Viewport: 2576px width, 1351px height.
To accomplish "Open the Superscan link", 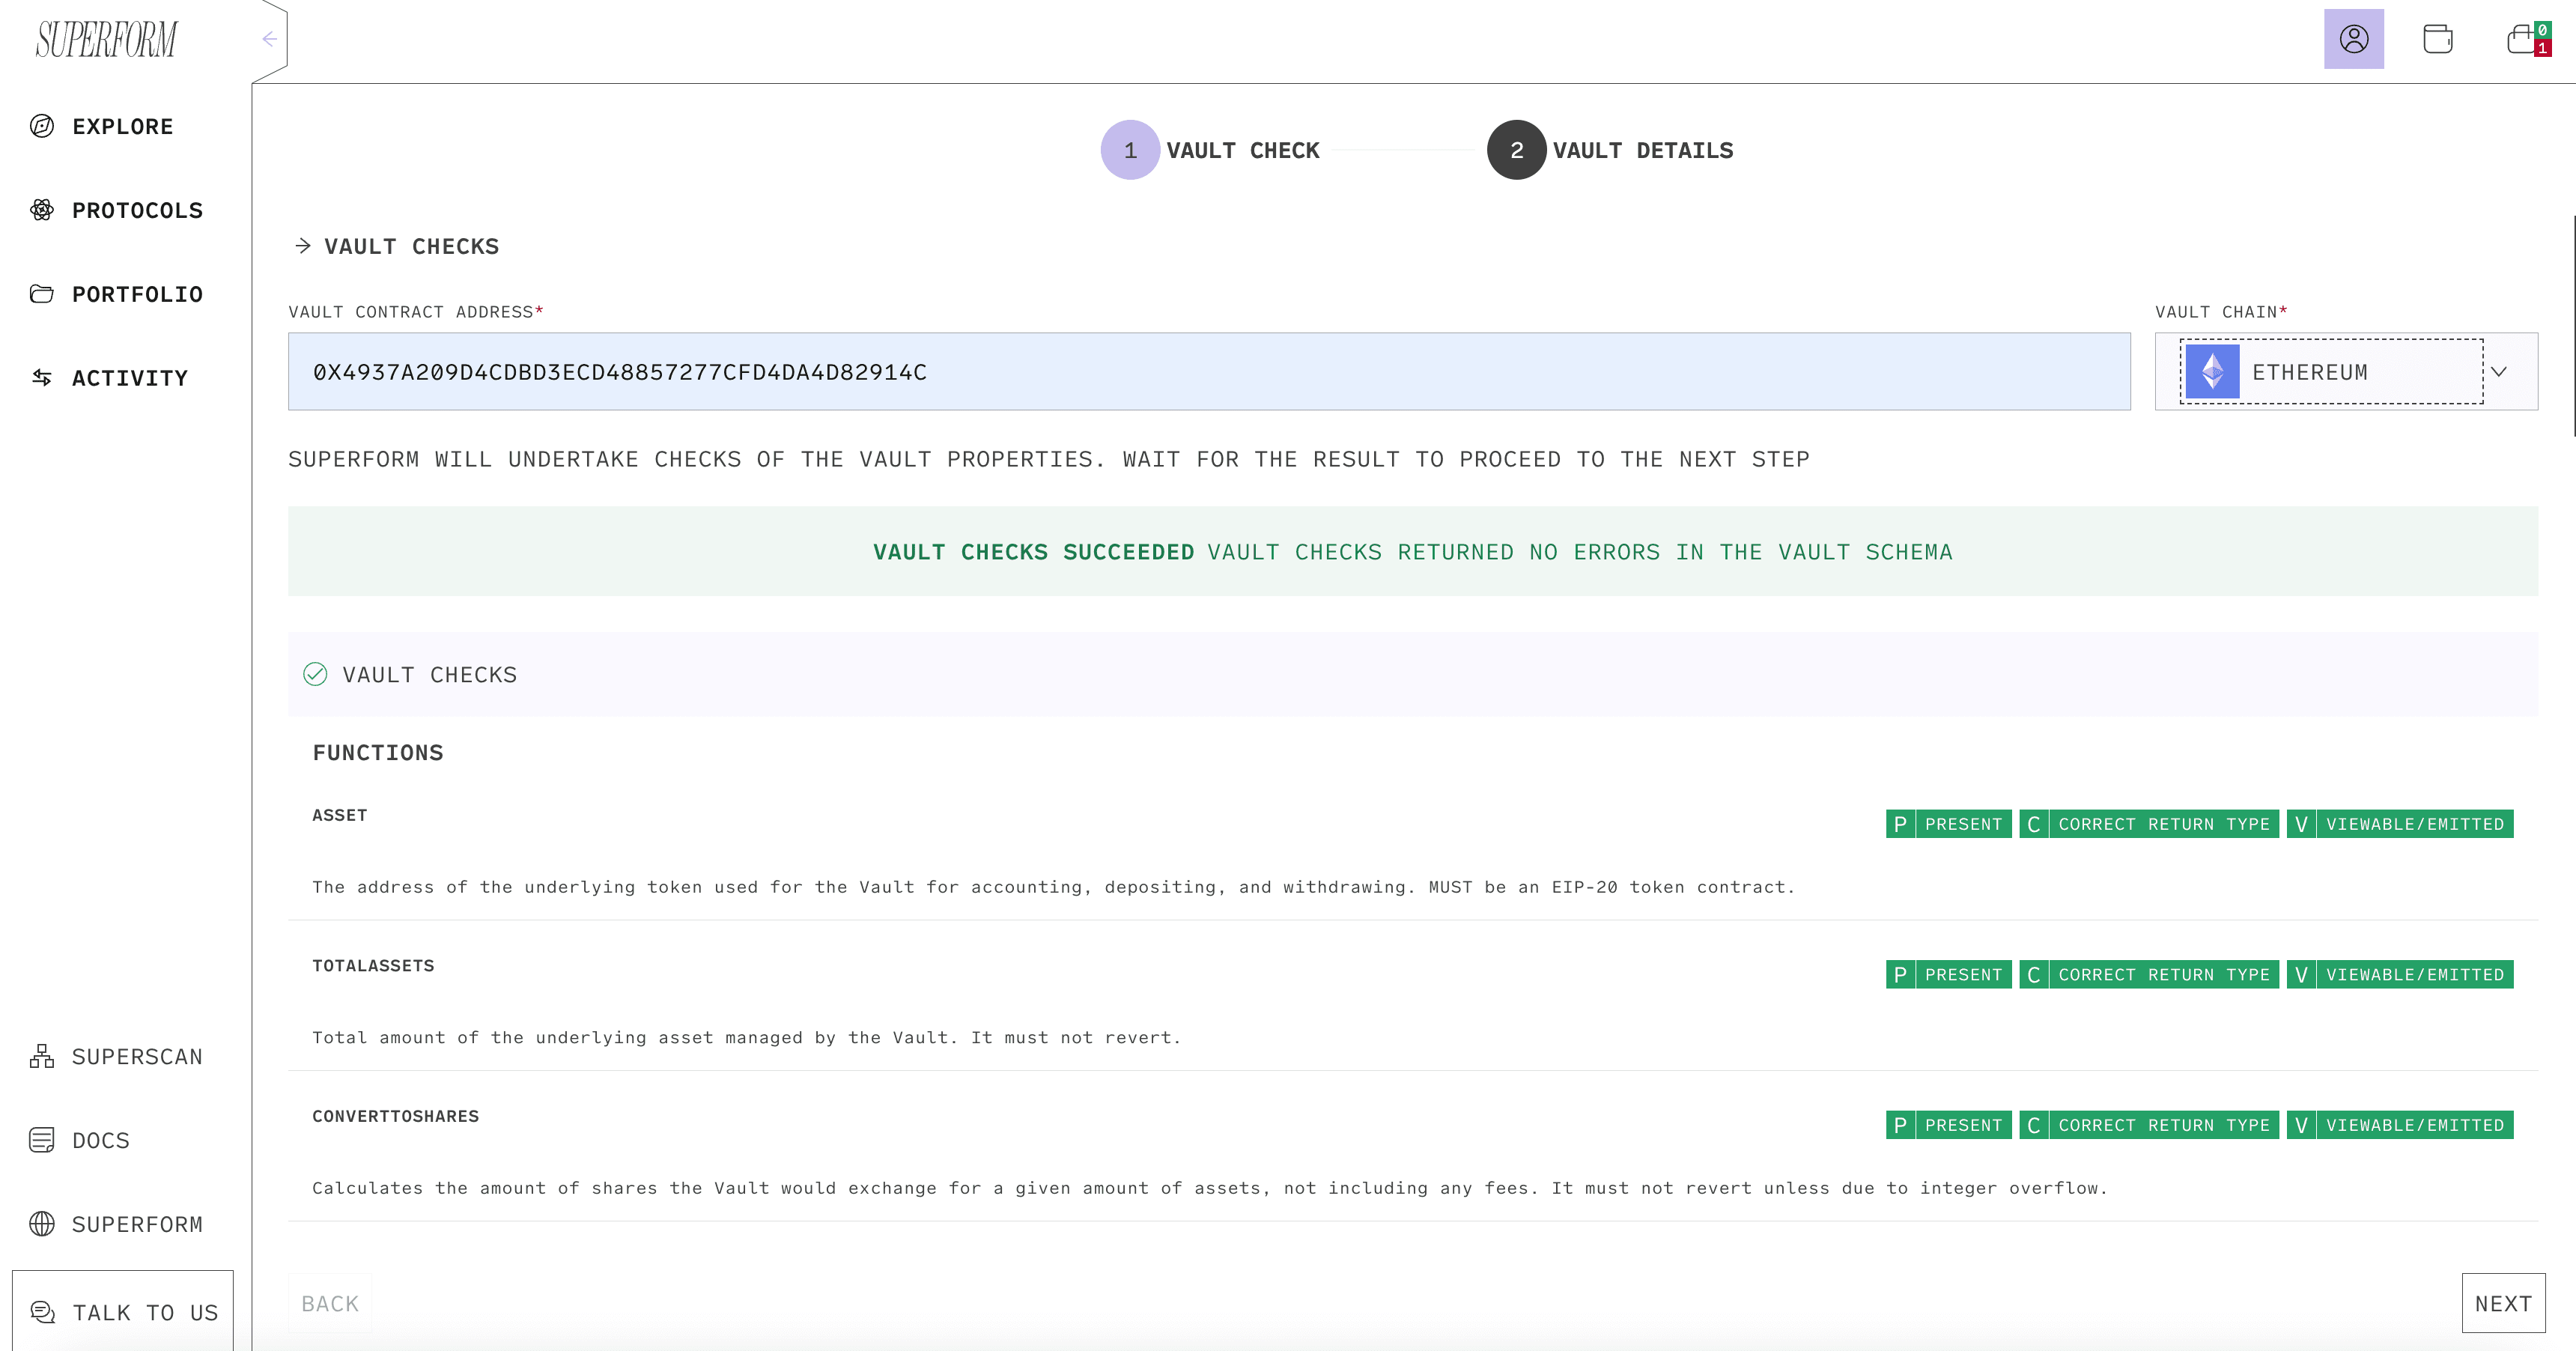I will [116, 1056].
